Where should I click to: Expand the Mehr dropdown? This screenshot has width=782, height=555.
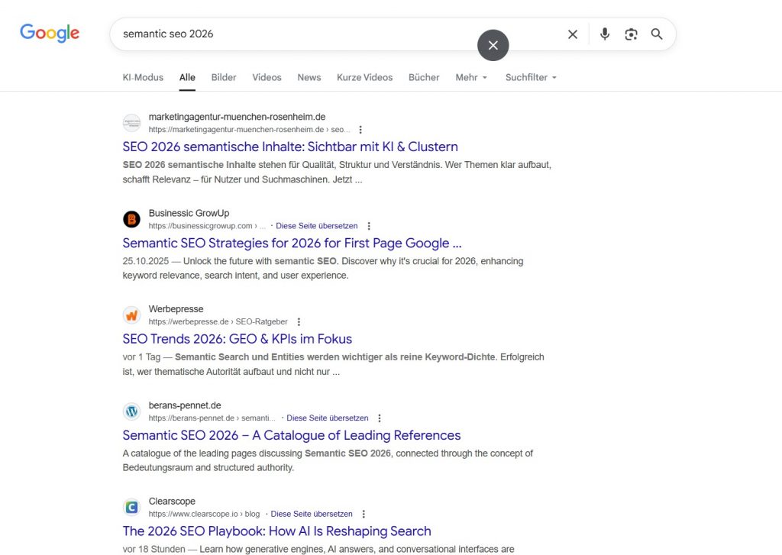(470, 78)
